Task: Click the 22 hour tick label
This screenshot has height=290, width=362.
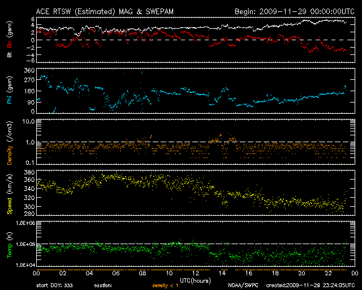Action: [327, 274]
